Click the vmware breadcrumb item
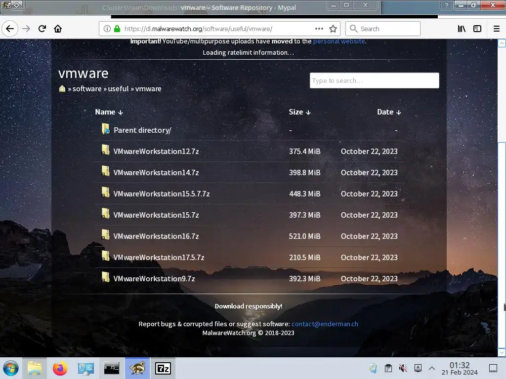 click(148, 89)
